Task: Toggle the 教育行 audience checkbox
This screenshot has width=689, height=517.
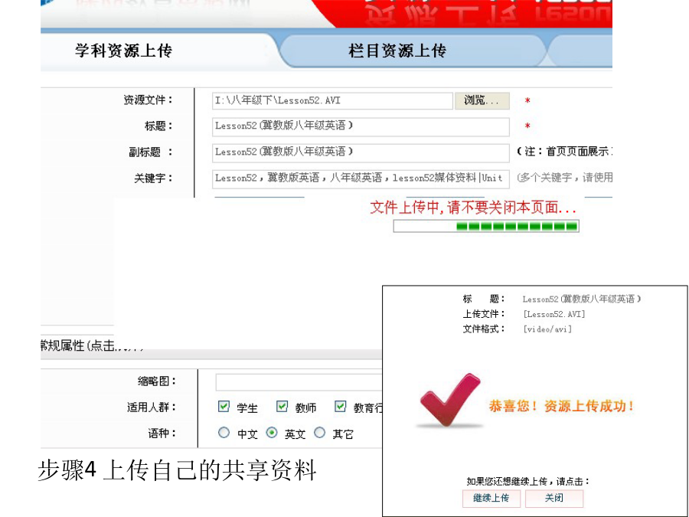Action: click(340, 407)
